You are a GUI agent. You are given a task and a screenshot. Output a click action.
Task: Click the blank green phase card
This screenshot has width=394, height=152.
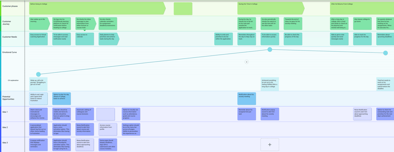[183, 8]
